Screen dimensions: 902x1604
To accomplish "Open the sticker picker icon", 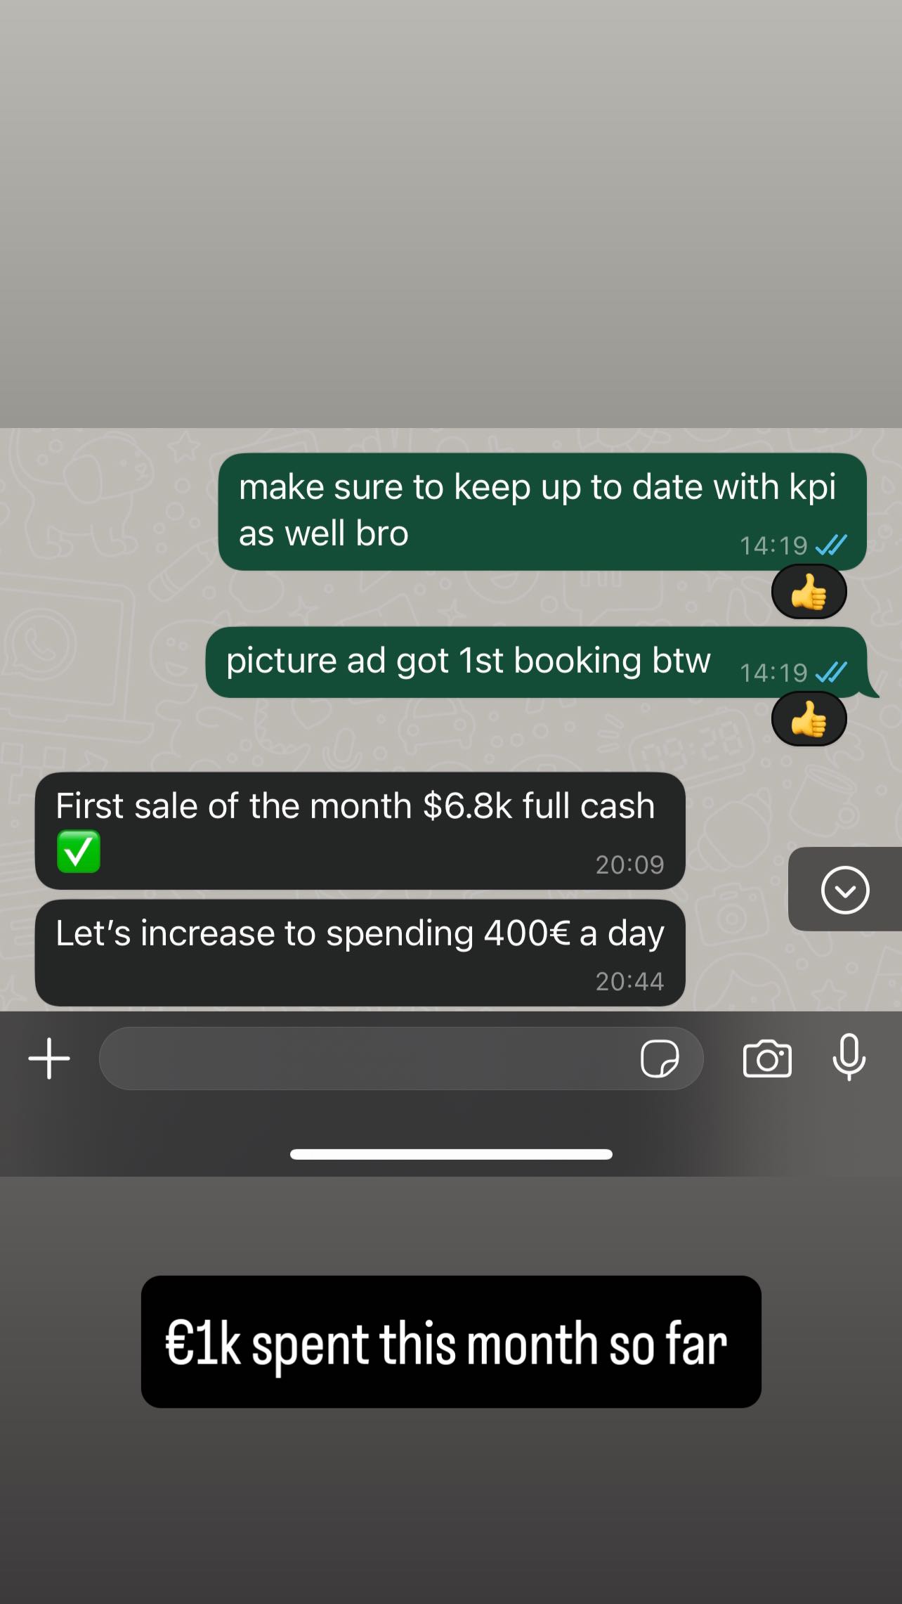I will pos(660,1059).
